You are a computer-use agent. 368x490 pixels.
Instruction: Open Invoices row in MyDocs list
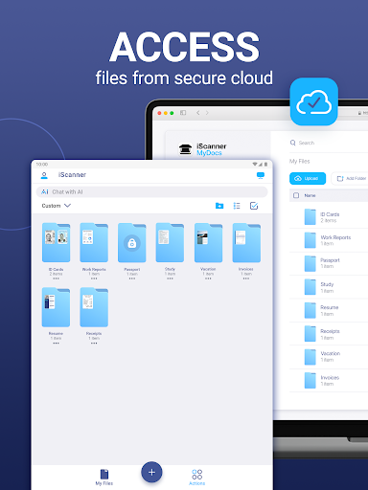coord(329,381)
